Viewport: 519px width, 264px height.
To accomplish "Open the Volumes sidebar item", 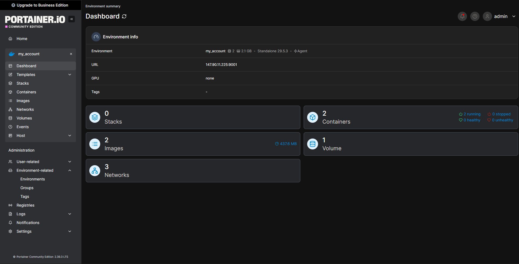I will click(41, 118).
